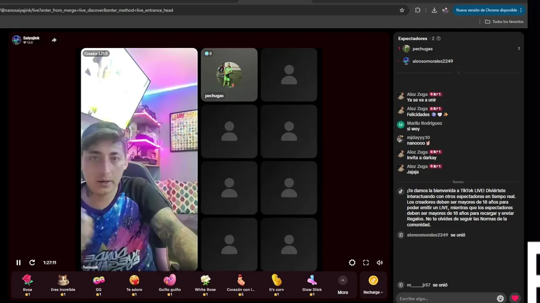Send the Guiño guiño gift

[170, 285]
